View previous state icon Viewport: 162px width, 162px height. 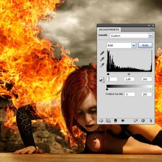click(x=136, y=120)
